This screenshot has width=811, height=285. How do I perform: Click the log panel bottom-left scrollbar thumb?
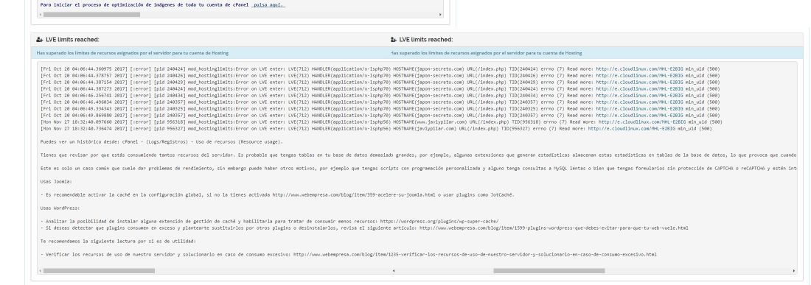(x=99, y=270)
